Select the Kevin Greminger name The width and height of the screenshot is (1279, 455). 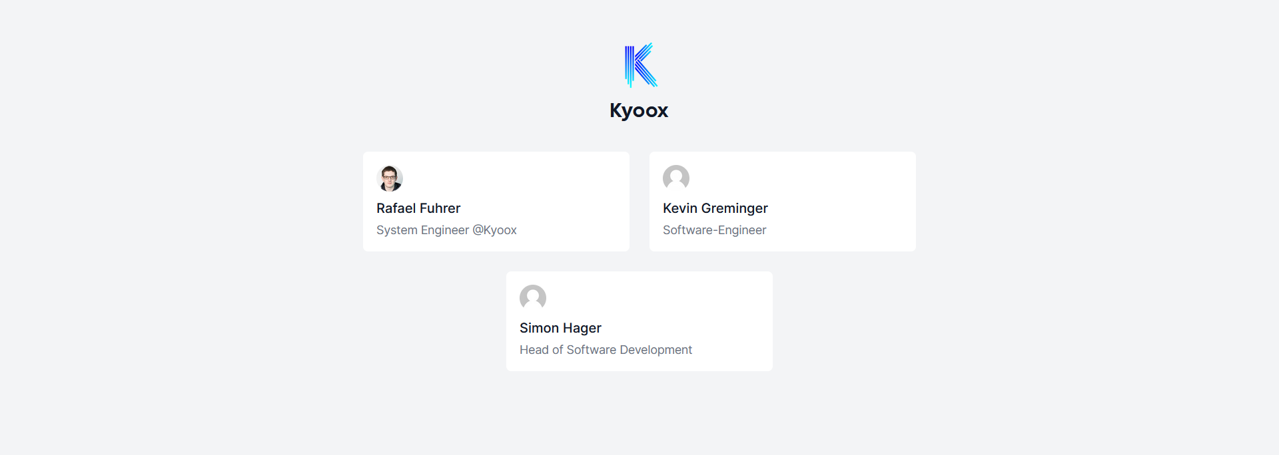tap(715, 208)
